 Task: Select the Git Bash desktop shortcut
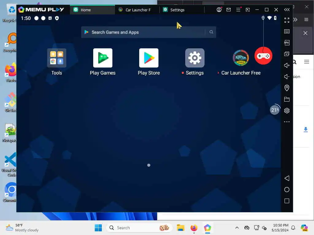(11, 102)
